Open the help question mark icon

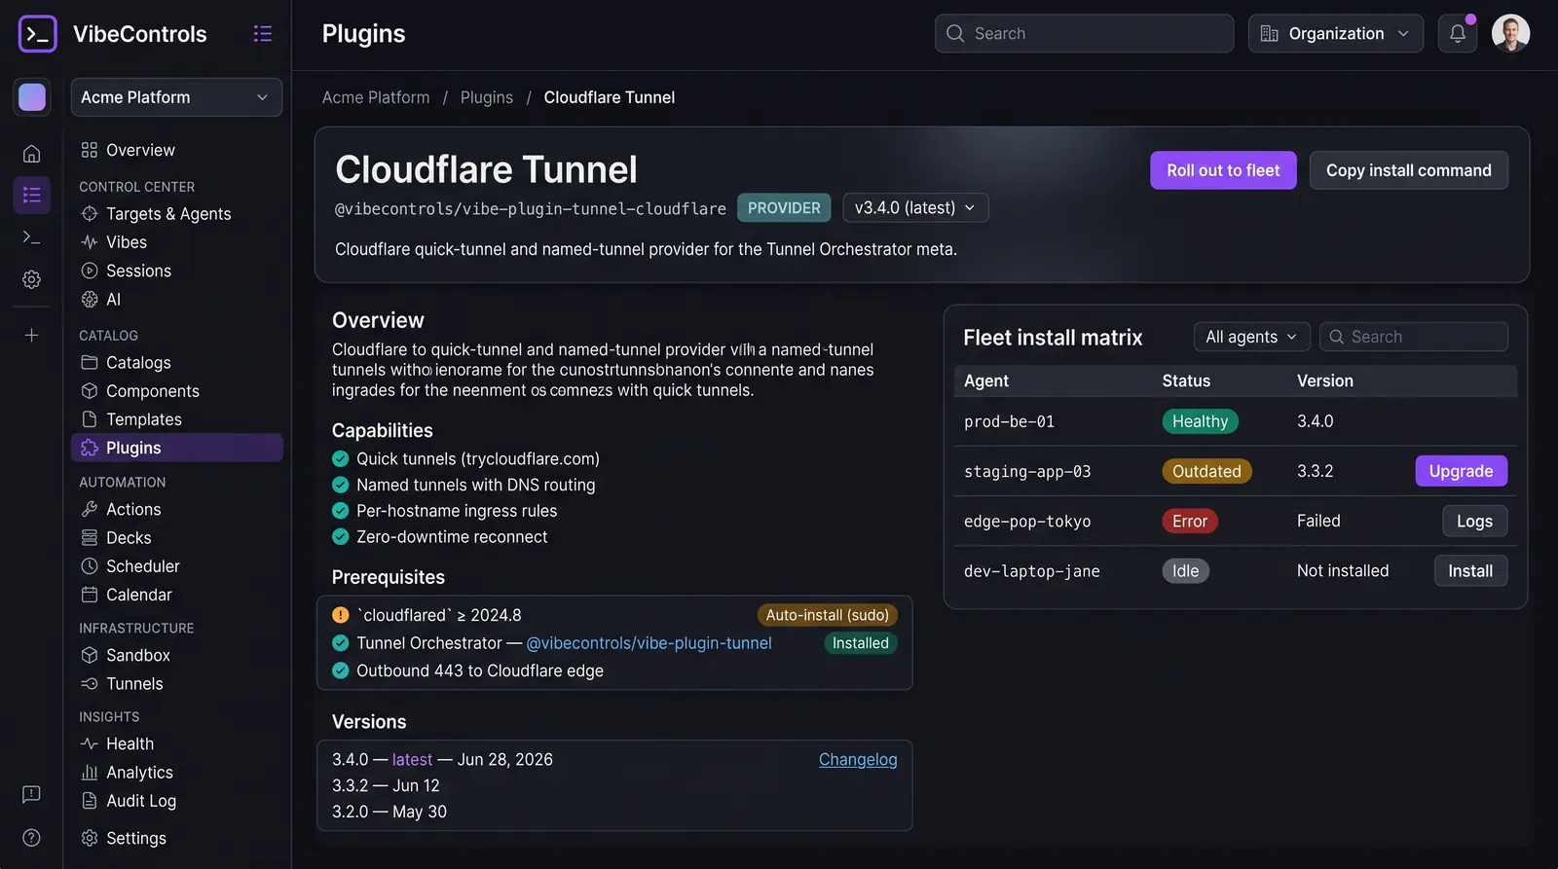31,838
